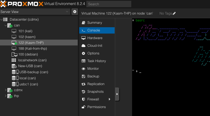Open the Hardware section
Viewport: 210px width, 116px height.
point(95,38)
